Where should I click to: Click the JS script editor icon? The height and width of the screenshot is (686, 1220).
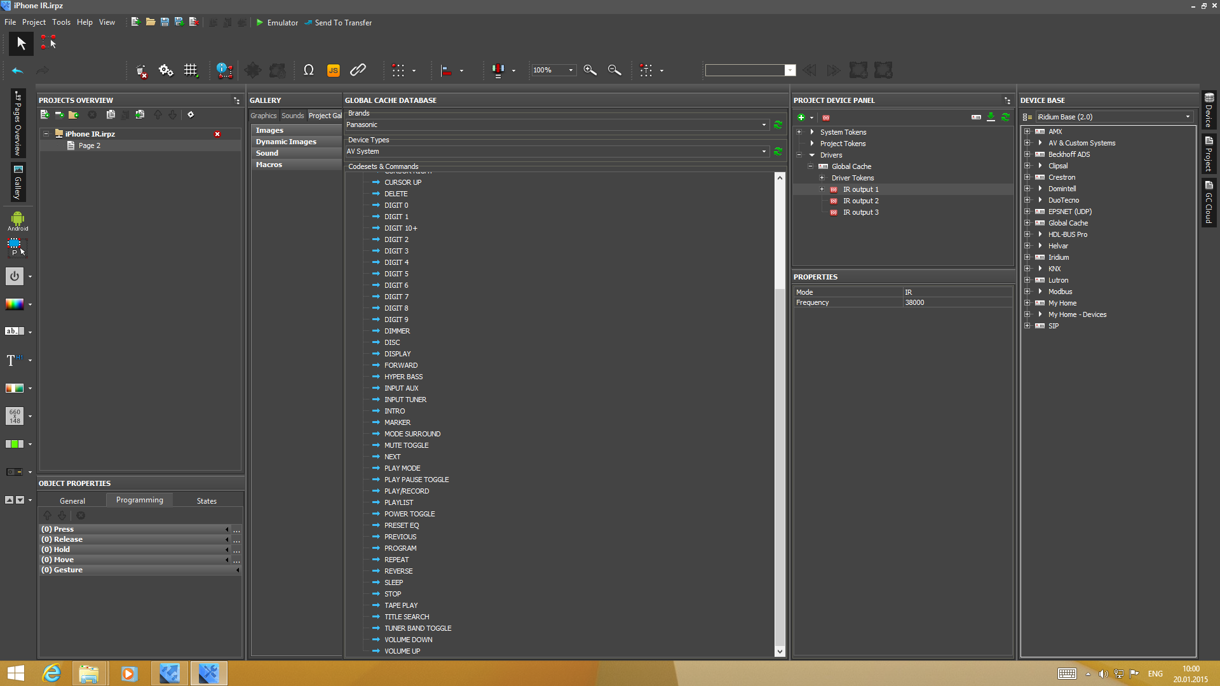pos(333,71)
